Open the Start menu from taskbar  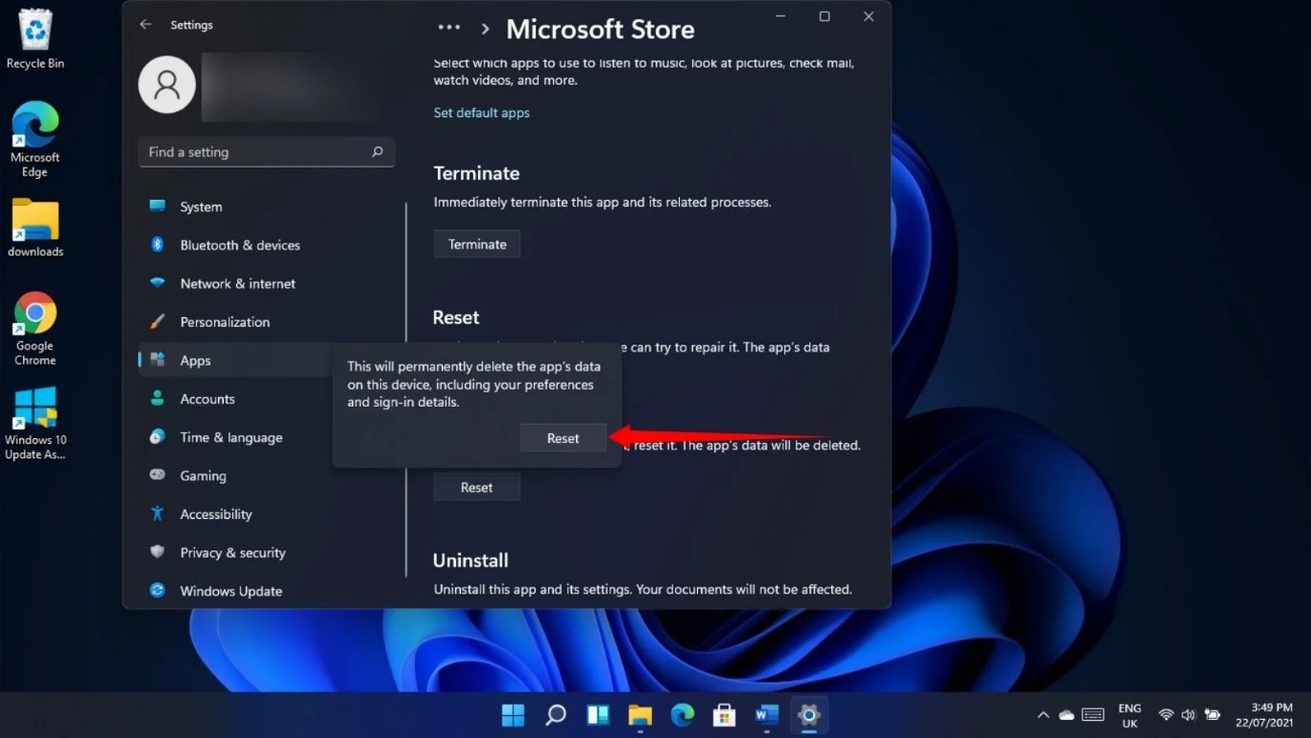(513, 715)
